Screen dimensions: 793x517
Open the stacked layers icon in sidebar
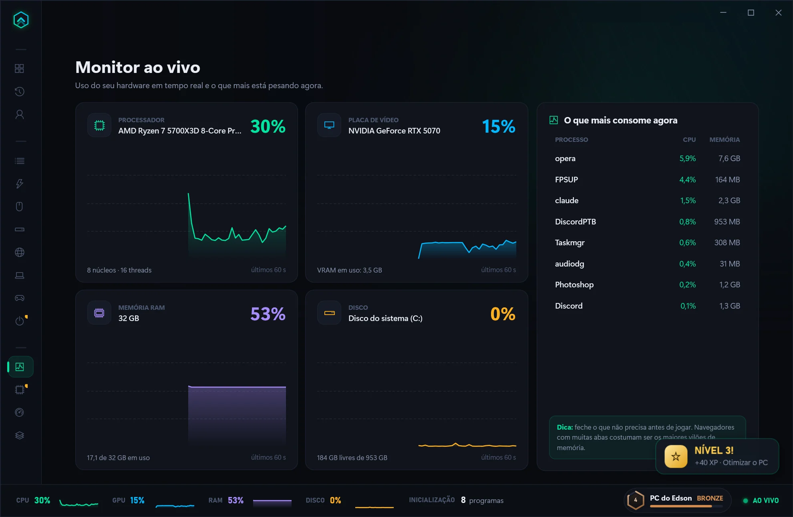point(19,435)
